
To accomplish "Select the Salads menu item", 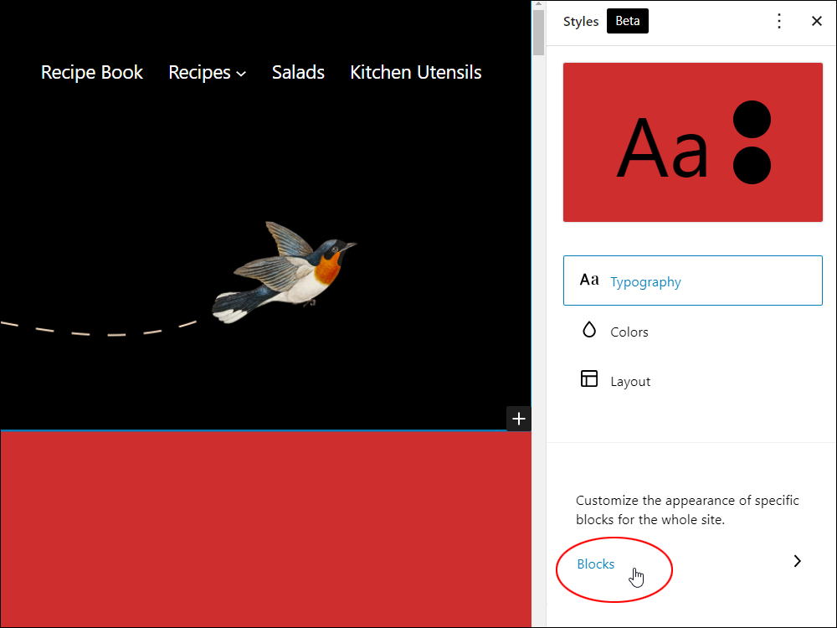I will tap(298, 72).
